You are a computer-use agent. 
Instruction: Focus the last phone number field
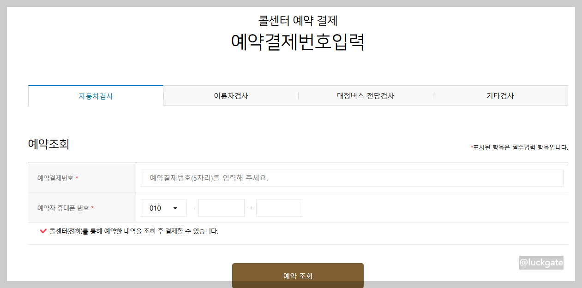click(279, 208)
